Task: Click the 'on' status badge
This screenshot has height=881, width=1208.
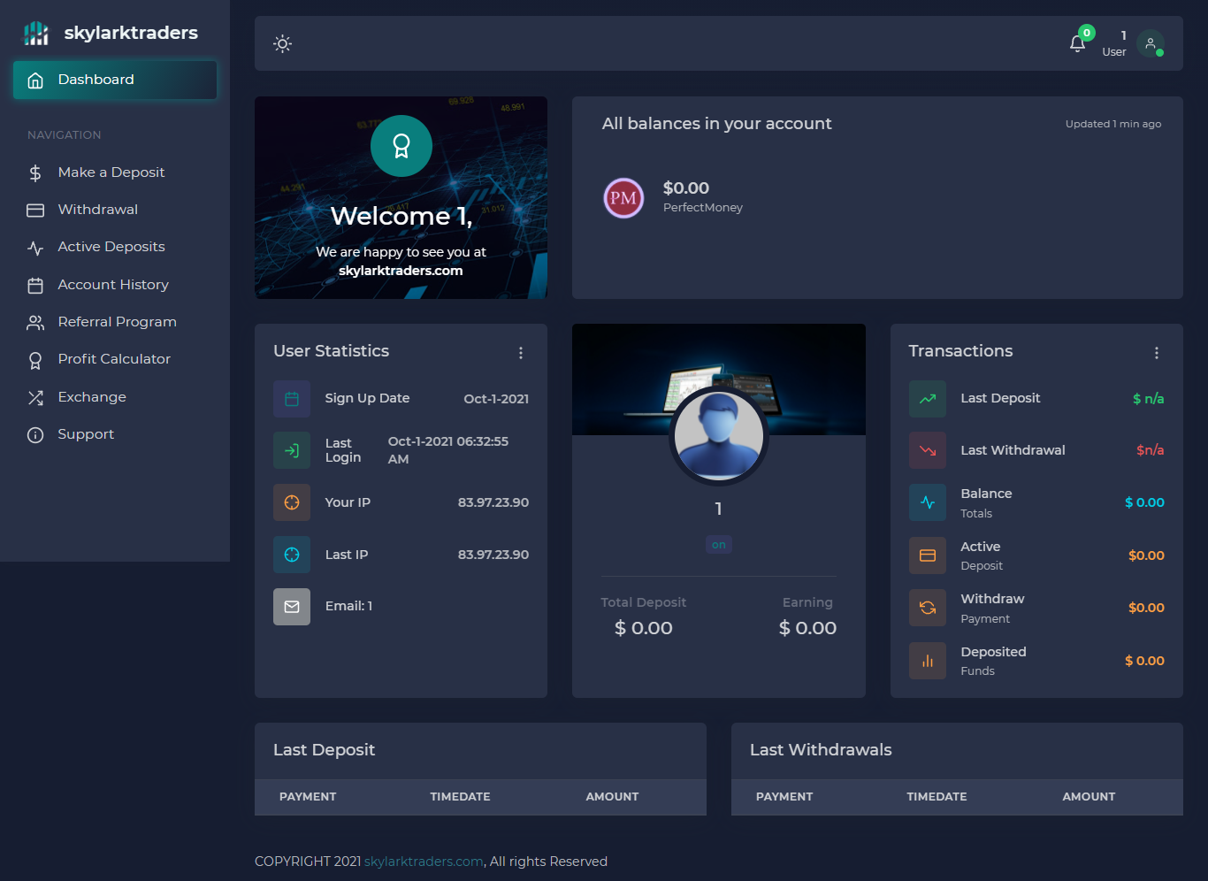Action: [718, 545]
